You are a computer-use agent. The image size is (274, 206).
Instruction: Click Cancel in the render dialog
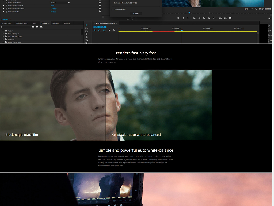coord(136,14)
